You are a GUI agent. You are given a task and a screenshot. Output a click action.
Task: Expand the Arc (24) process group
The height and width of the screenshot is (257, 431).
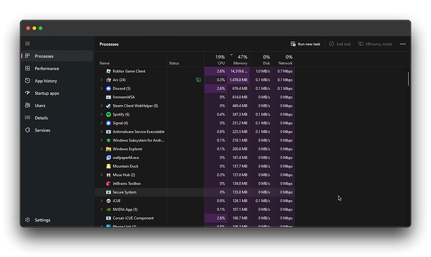pos(102,80)
